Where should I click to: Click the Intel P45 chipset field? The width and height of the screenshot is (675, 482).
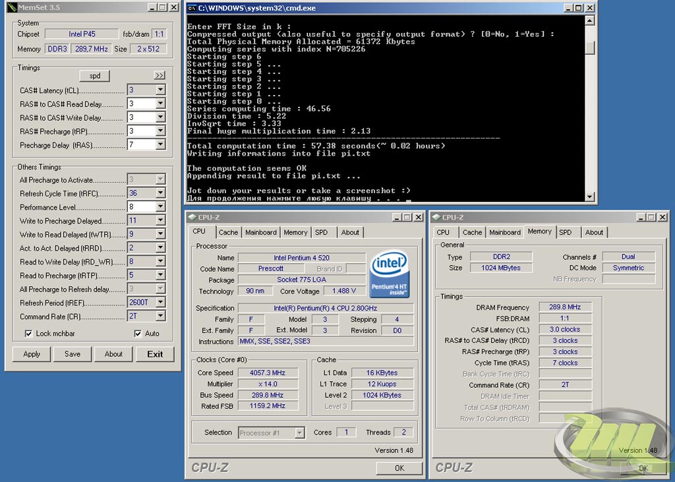pos(82,34)
